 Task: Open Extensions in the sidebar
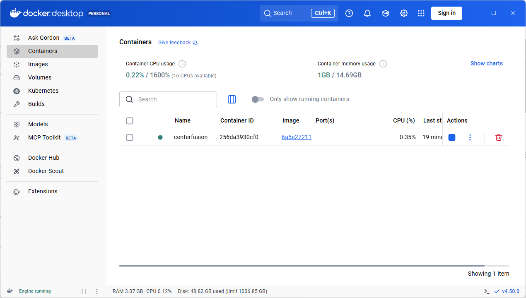tap(52, 191)
